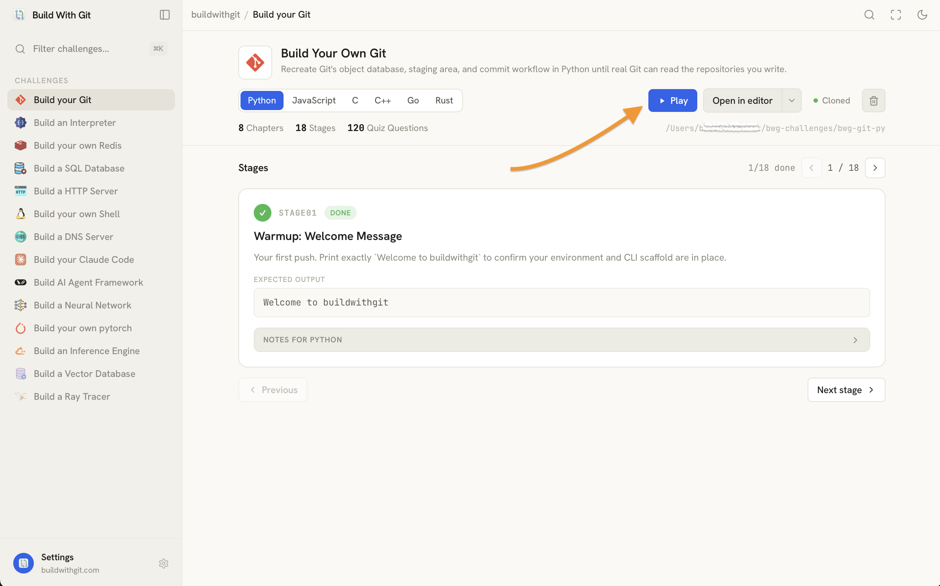The height and width of the screenshot is (586, 940).
Task: Select the JavaScript language tab
Action: (314, 100)
